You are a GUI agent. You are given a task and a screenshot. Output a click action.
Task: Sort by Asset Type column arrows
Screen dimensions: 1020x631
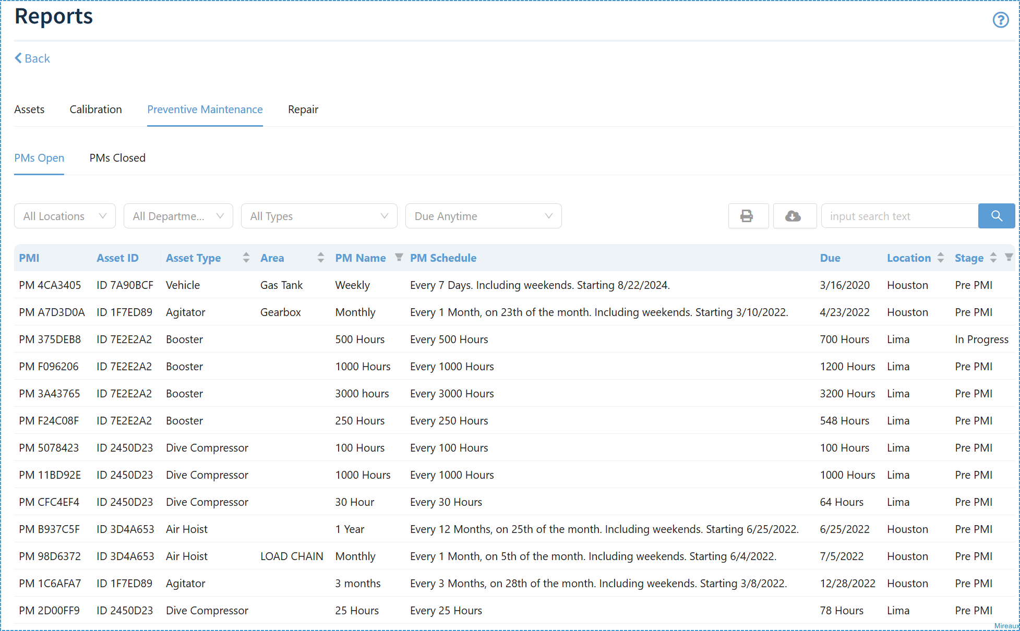click(x=246, y=258)
